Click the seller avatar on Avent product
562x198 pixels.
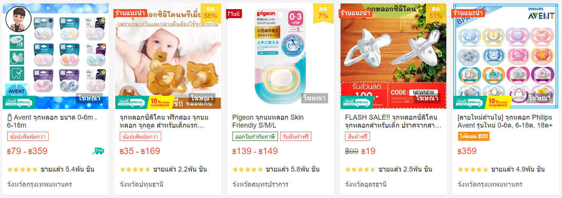click(x=18, y=19)
